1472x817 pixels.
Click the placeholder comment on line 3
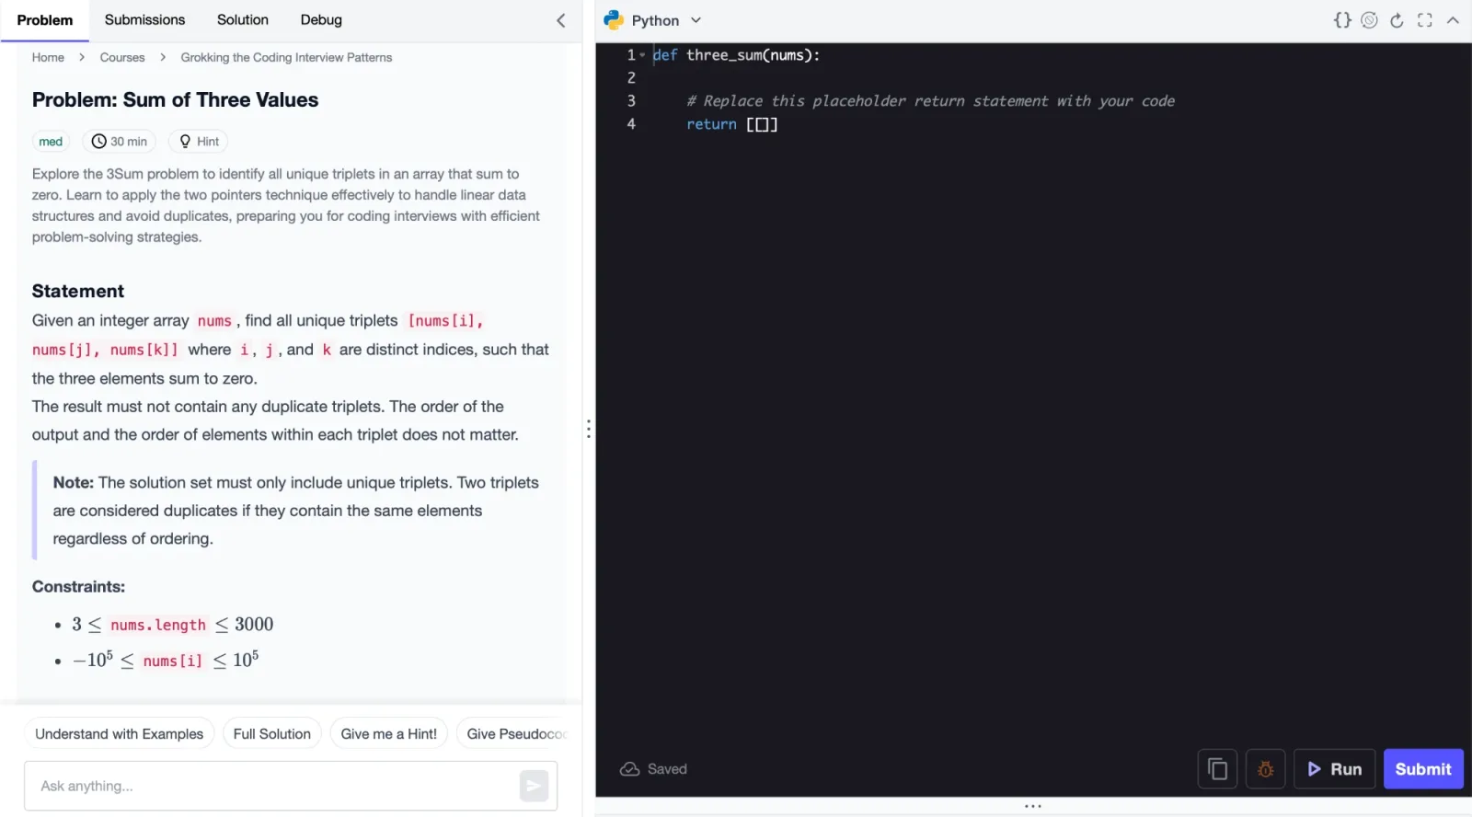click(930, 101)
